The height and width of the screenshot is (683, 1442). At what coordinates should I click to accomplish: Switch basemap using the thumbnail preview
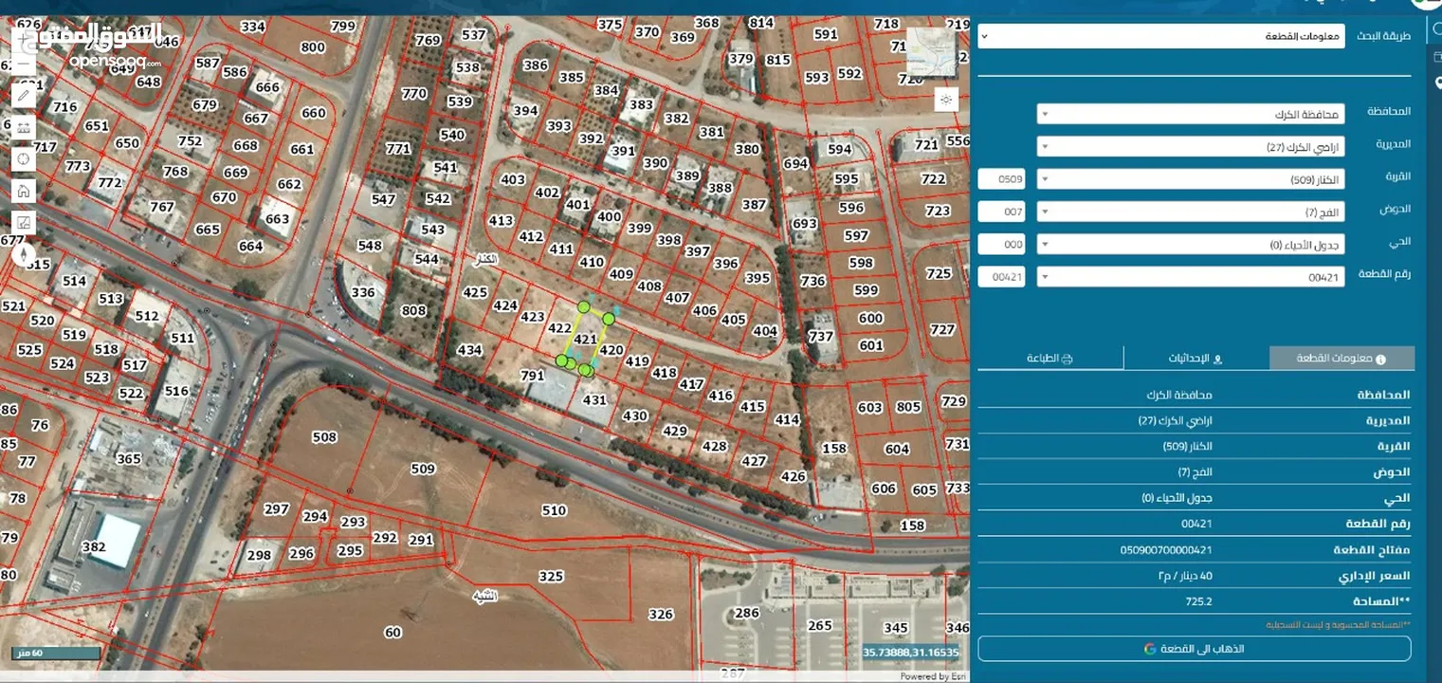point(931,52)
